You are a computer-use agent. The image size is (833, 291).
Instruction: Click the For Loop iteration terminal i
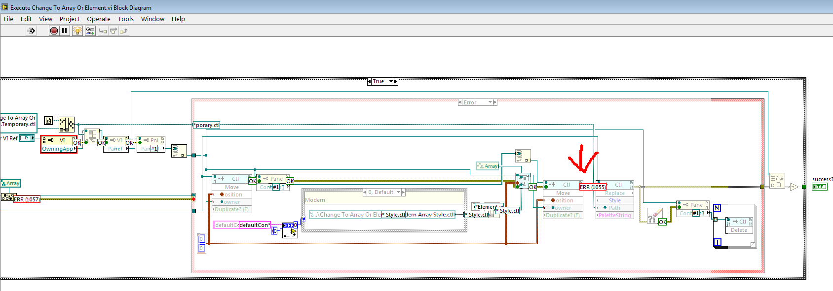[718, 242]
